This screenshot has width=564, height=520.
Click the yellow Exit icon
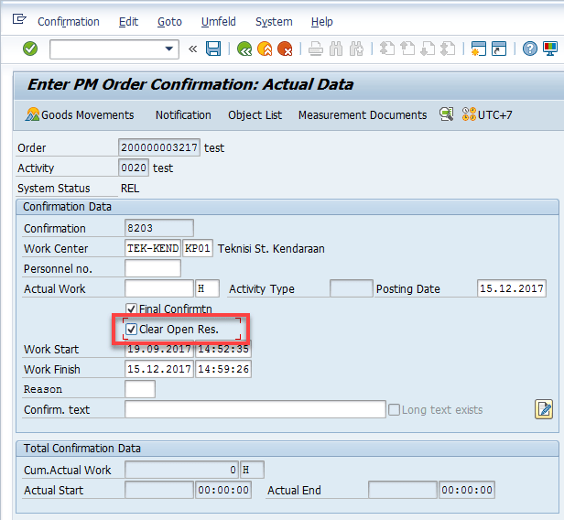click(x=265, y=49)
